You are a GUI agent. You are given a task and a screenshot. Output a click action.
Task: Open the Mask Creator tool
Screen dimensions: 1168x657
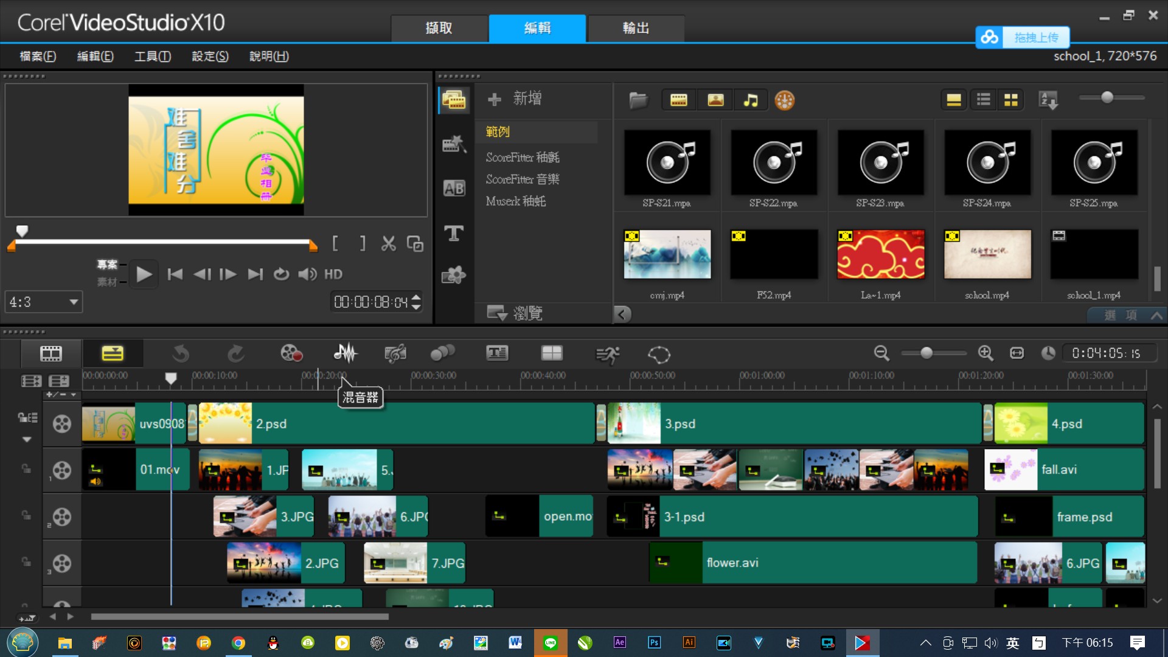point(659,354)
